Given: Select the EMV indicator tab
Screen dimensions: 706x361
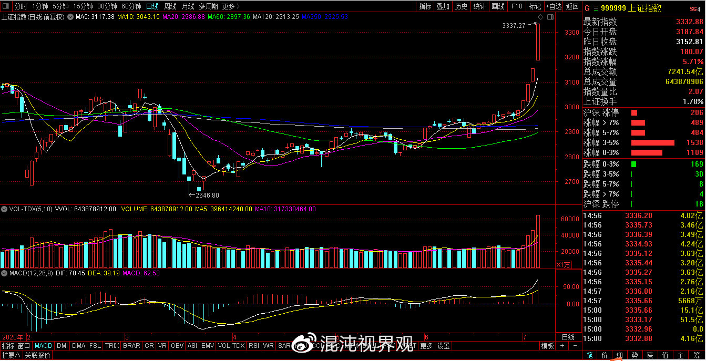Looking at the screenshot, I should point(208,346).
